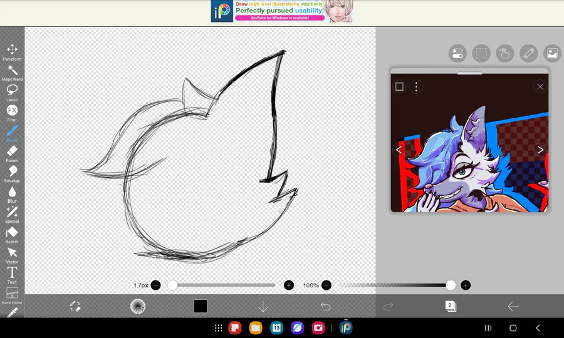Show next reference image
The height and width of the screenshot is (338, 564).
[x=540, y=150]
